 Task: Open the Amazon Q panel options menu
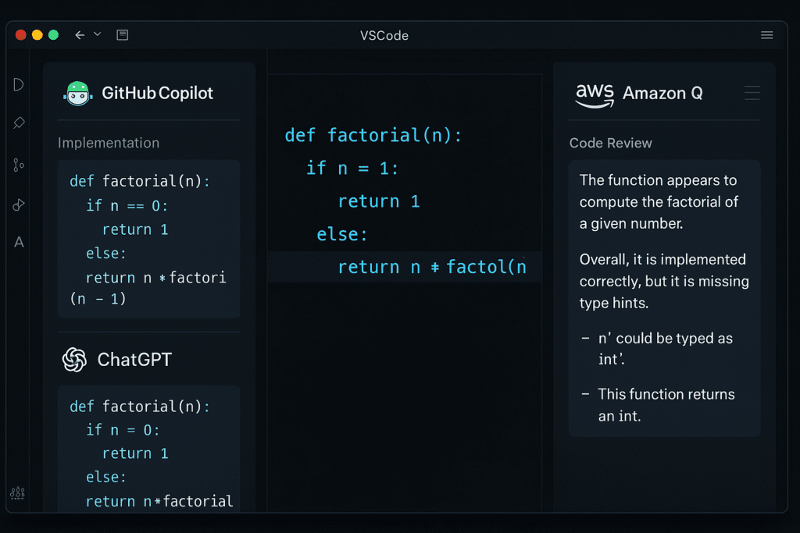(752, 94)
